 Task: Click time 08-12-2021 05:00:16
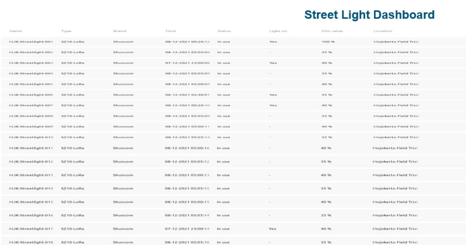[x=187, y=148]
